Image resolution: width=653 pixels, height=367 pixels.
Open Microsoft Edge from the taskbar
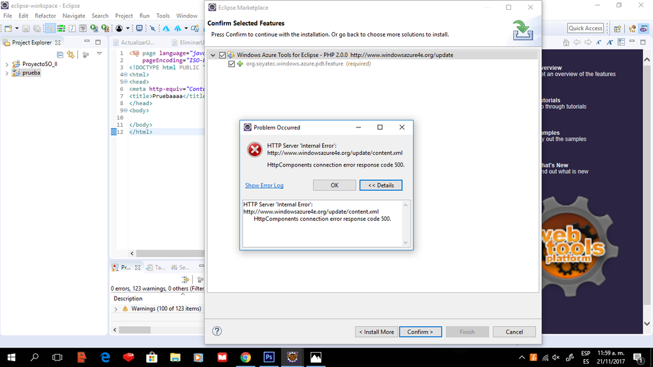point(105,357)
